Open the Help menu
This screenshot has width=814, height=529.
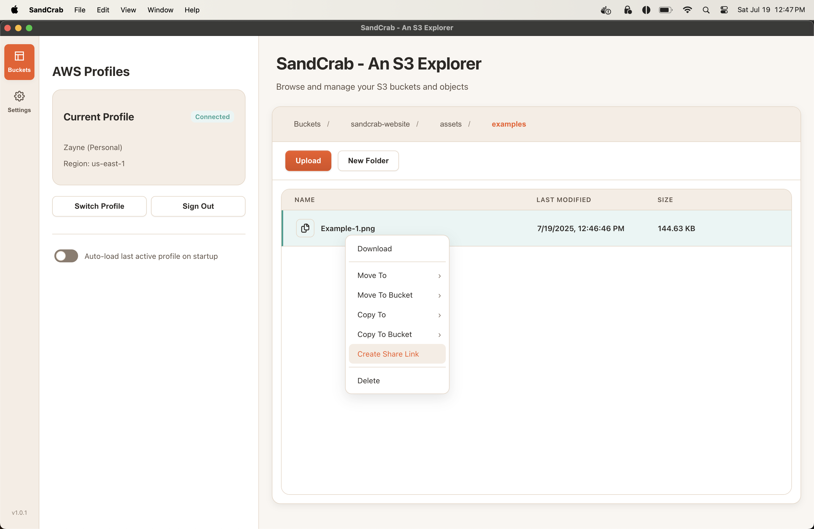(192, 10)
